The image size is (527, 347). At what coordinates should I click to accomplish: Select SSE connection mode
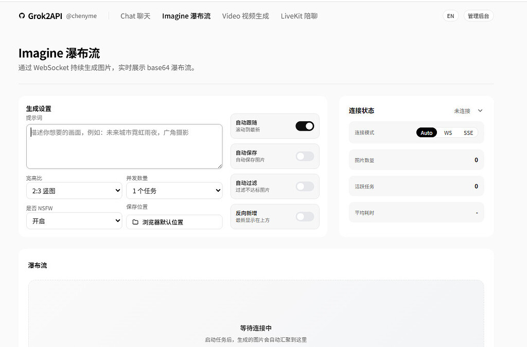468,133
